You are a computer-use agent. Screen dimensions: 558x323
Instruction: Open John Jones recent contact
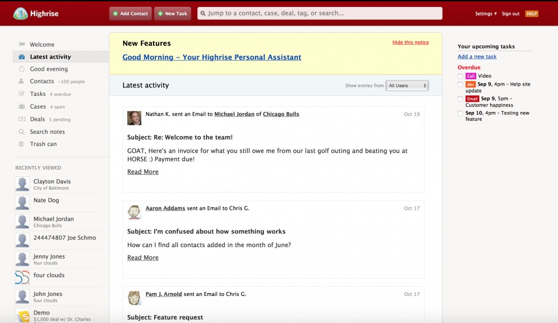tap(48, 294)
